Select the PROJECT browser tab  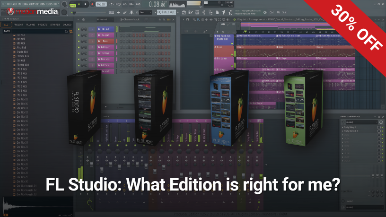(x=18, y=25)
